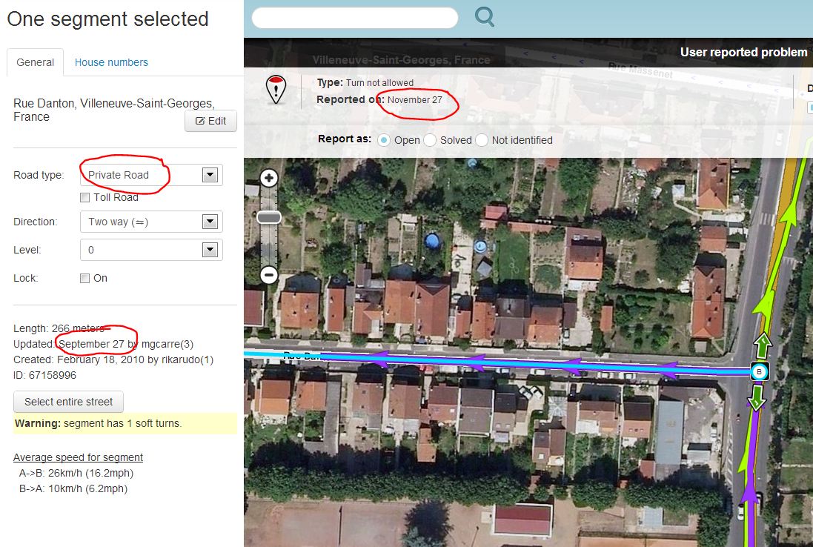813x547 pixels.
Task: Open the Level dropdown
Action: (151, 250)
